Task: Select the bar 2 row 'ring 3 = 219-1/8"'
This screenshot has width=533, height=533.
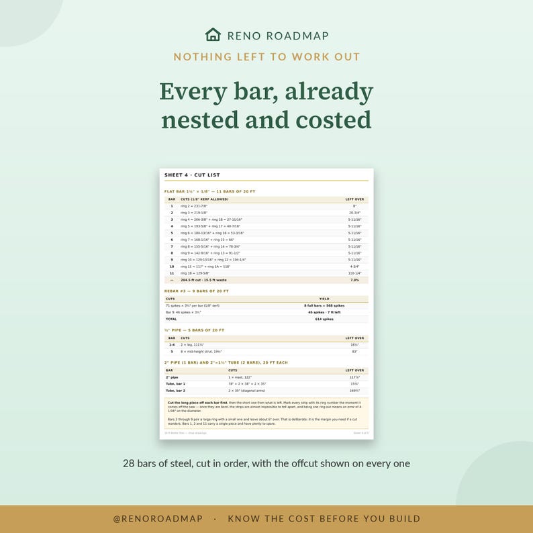Action: pos(266,213)
